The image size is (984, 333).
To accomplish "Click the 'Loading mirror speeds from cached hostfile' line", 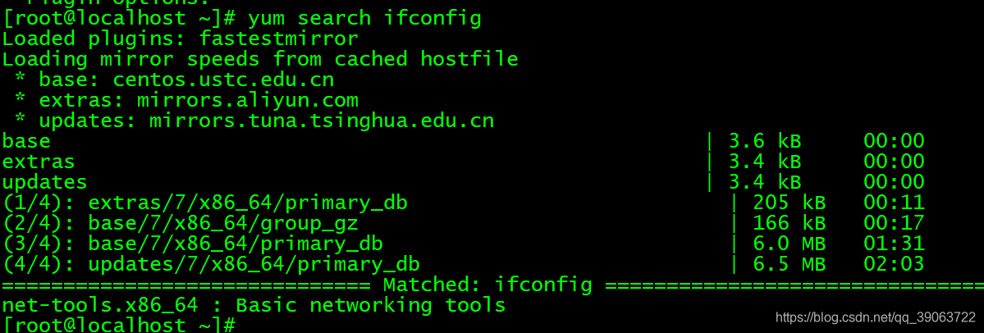I will click(260, 60).
